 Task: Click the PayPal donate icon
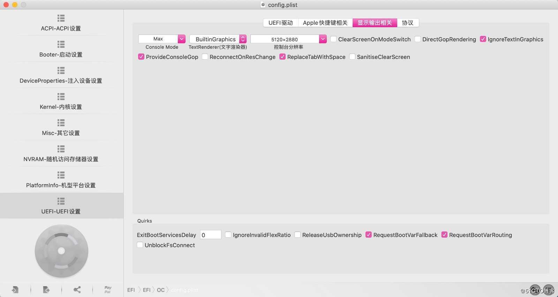[x=108, y=290]
